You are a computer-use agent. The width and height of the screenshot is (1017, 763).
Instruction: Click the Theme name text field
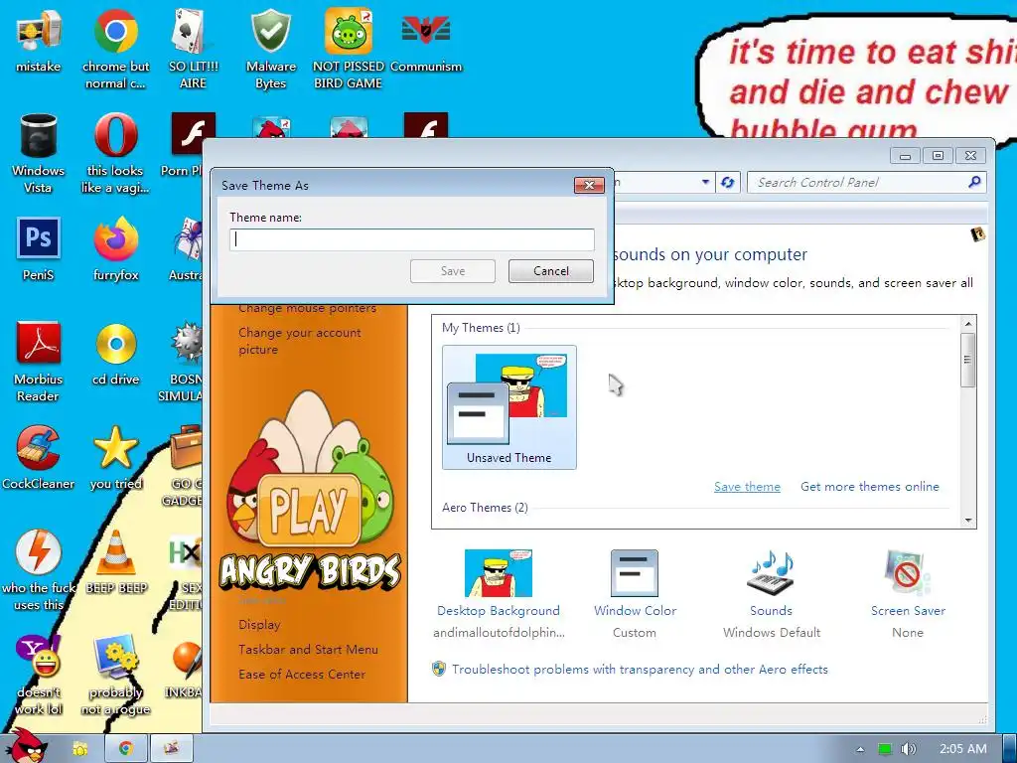pyautogui.click(x=412, y=239)
